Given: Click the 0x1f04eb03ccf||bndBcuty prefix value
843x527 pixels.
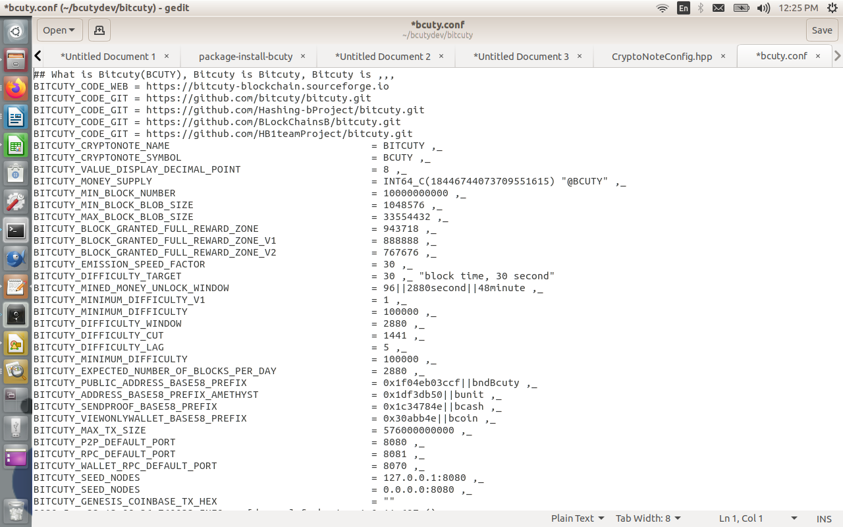Looking at the screenshot, I should tap(451, 383).
